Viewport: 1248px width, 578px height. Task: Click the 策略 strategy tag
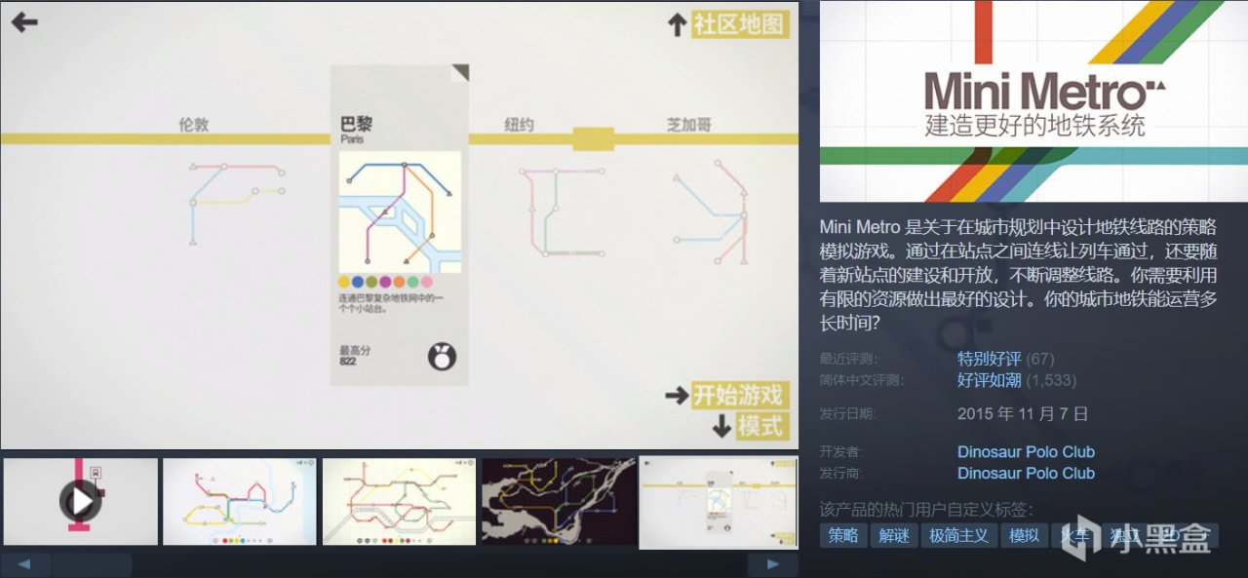tap(843, 535)
